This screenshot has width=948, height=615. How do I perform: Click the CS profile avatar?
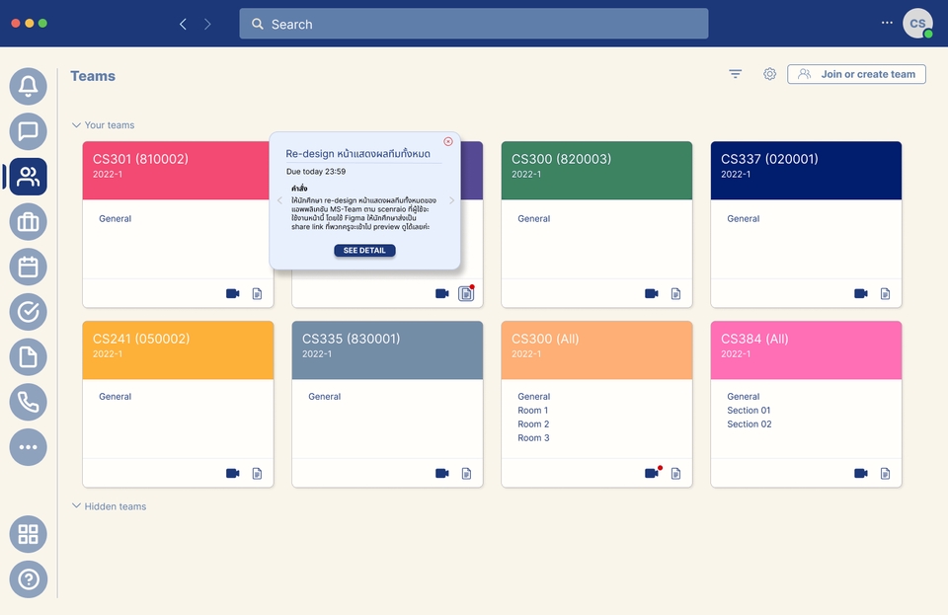point(917,23)
